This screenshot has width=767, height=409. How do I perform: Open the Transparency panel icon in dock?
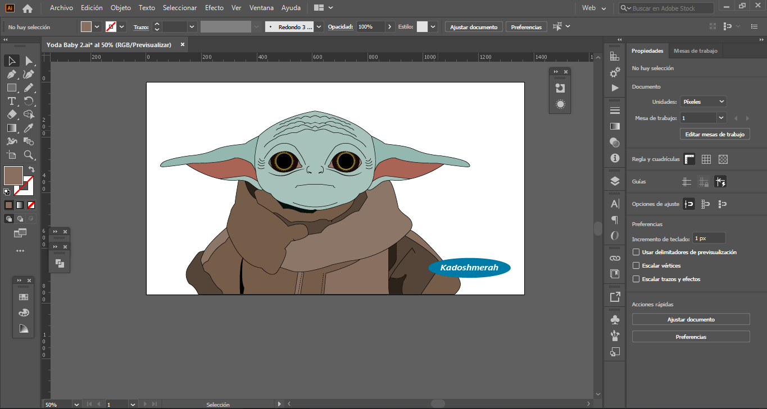[x=615, y=143]
